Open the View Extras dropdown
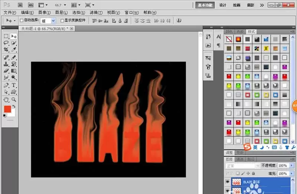The width and height of the screenshot is (297, 194). [43, 5]
